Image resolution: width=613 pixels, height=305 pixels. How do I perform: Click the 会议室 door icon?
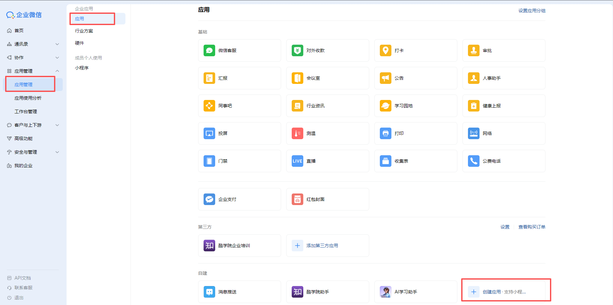click(x=297, y=78)
